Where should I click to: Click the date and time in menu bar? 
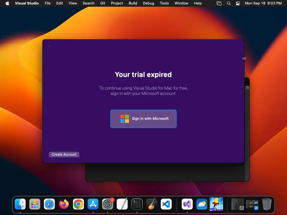click(x=263, y=3)
